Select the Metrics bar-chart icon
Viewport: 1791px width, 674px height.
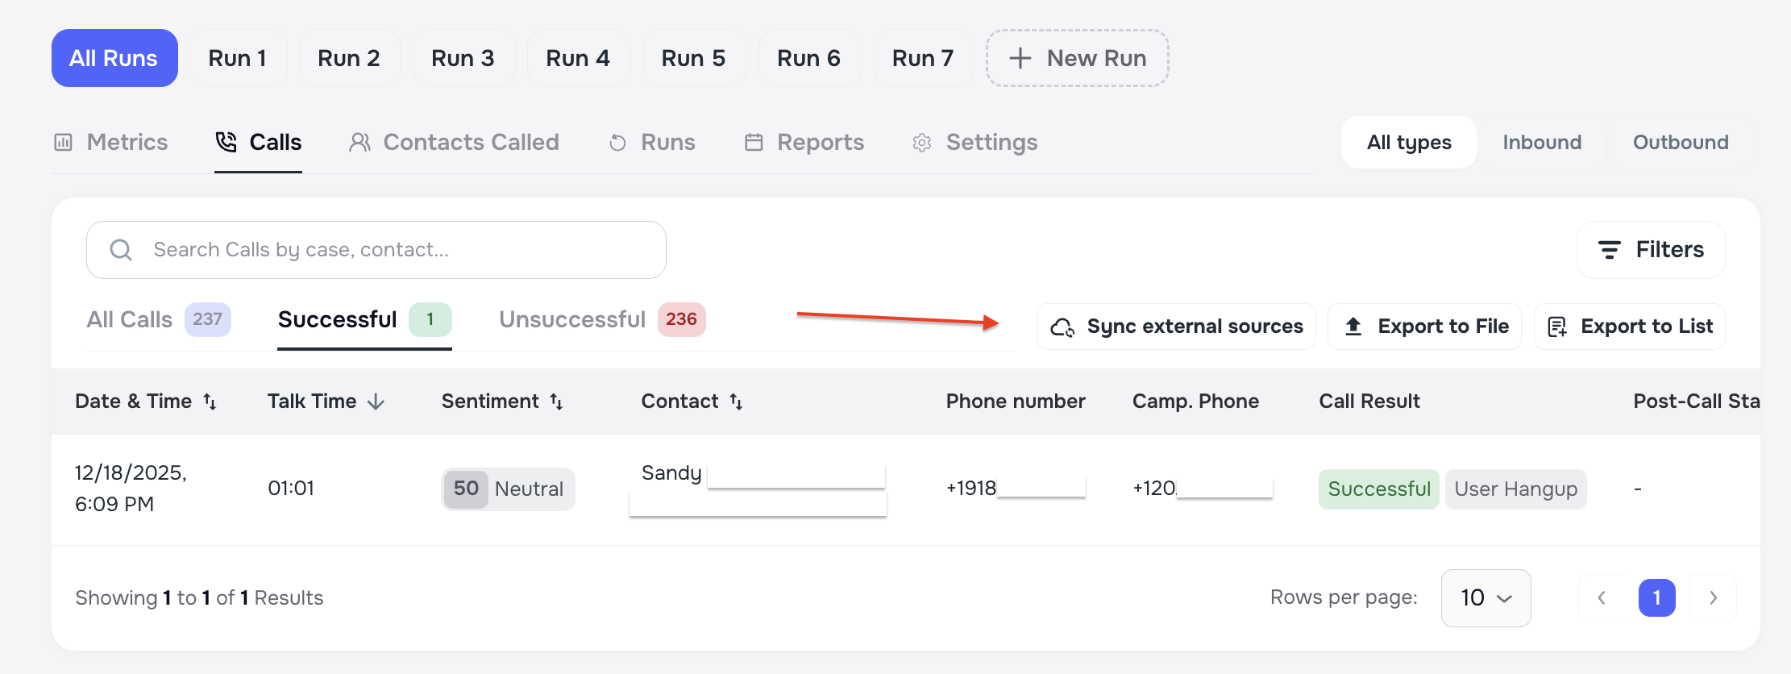point(64,141)
